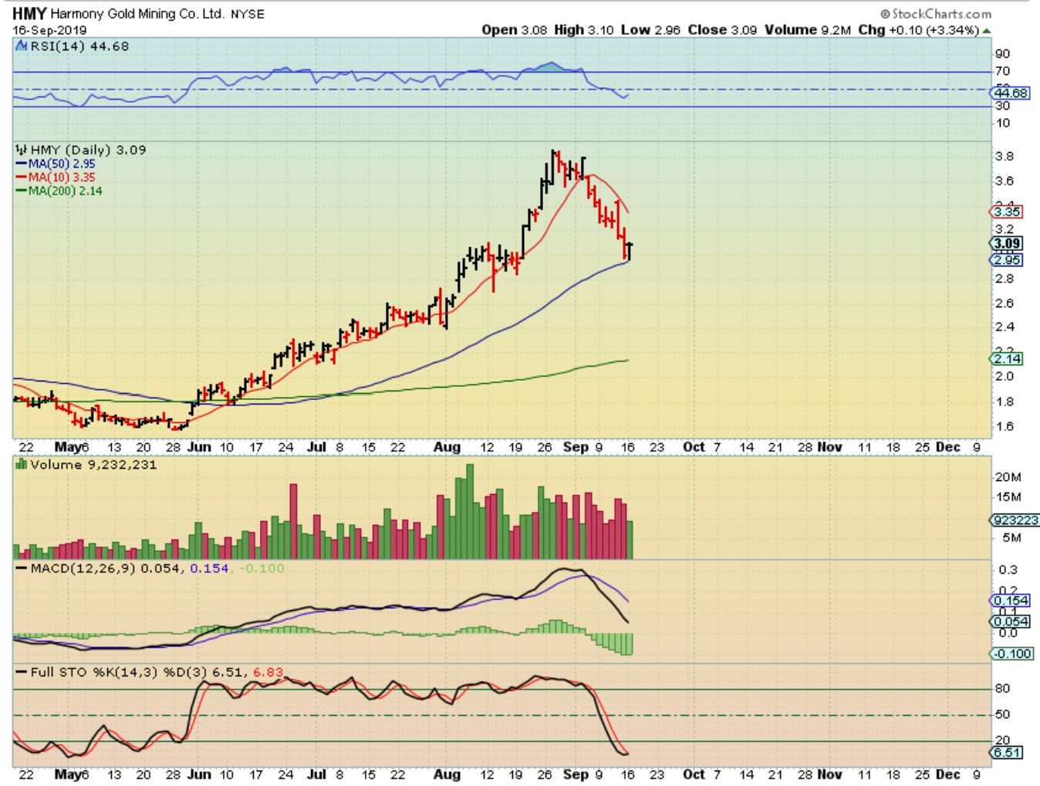
Task: Select the MA(200) 2.14 legend entry
Action: click(x=59, y=191)
